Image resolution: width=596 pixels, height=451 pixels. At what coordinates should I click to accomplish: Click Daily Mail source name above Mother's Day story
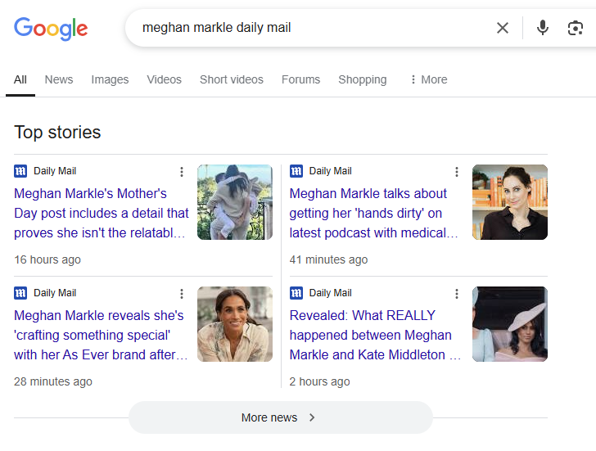(55, 171)
